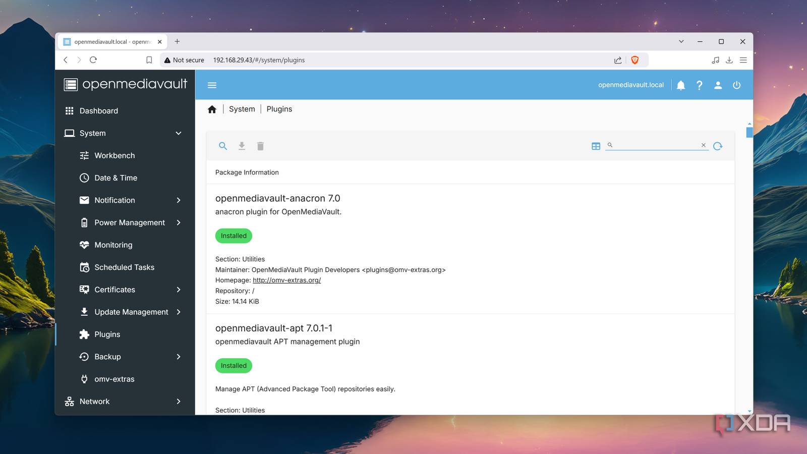Open the browser main menu

pos(743,60)
